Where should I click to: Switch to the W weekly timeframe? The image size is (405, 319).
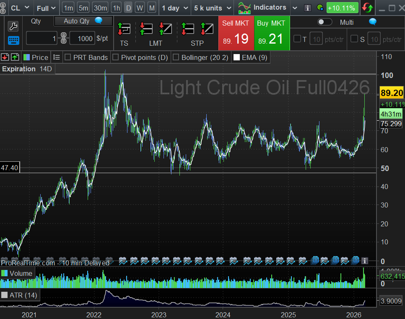[140, 8]
